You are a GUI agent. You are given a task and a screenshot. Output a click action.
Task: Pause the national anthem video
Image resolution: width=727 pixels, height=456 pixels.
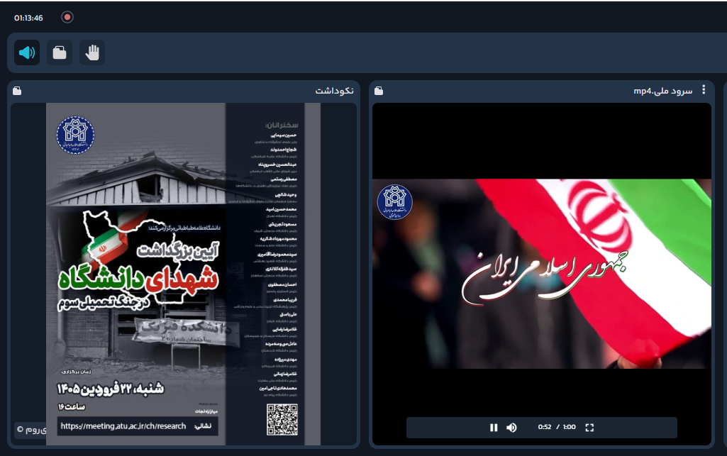click(x=494, y=427)
